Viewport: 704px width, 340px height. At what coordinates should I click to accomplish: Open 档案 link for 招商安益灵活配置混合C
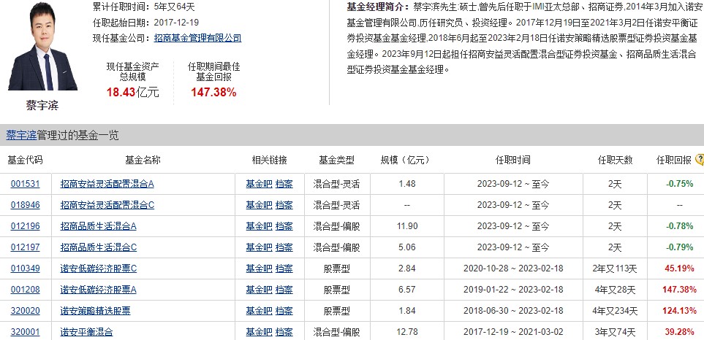[284, 205]
